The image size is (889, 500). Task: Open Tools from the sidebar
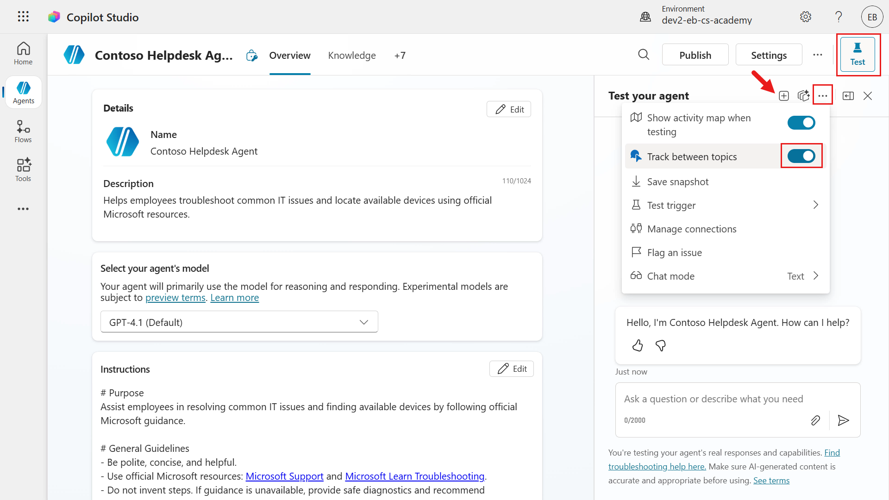coord(23,170)
